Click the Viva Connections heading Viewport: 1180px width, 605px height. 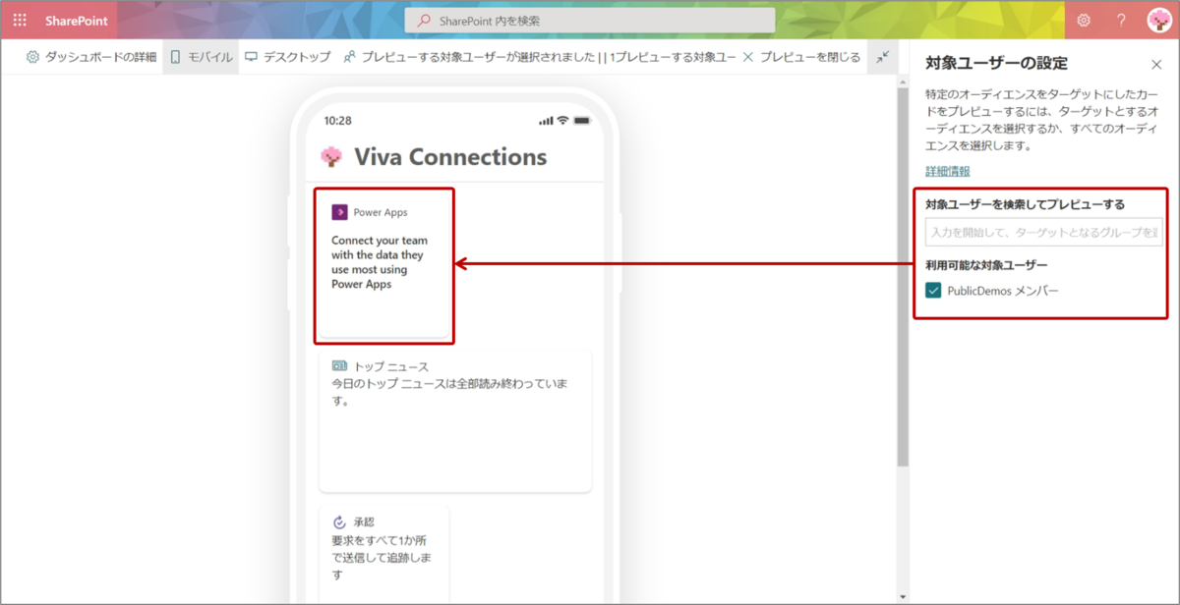[450, 157]
